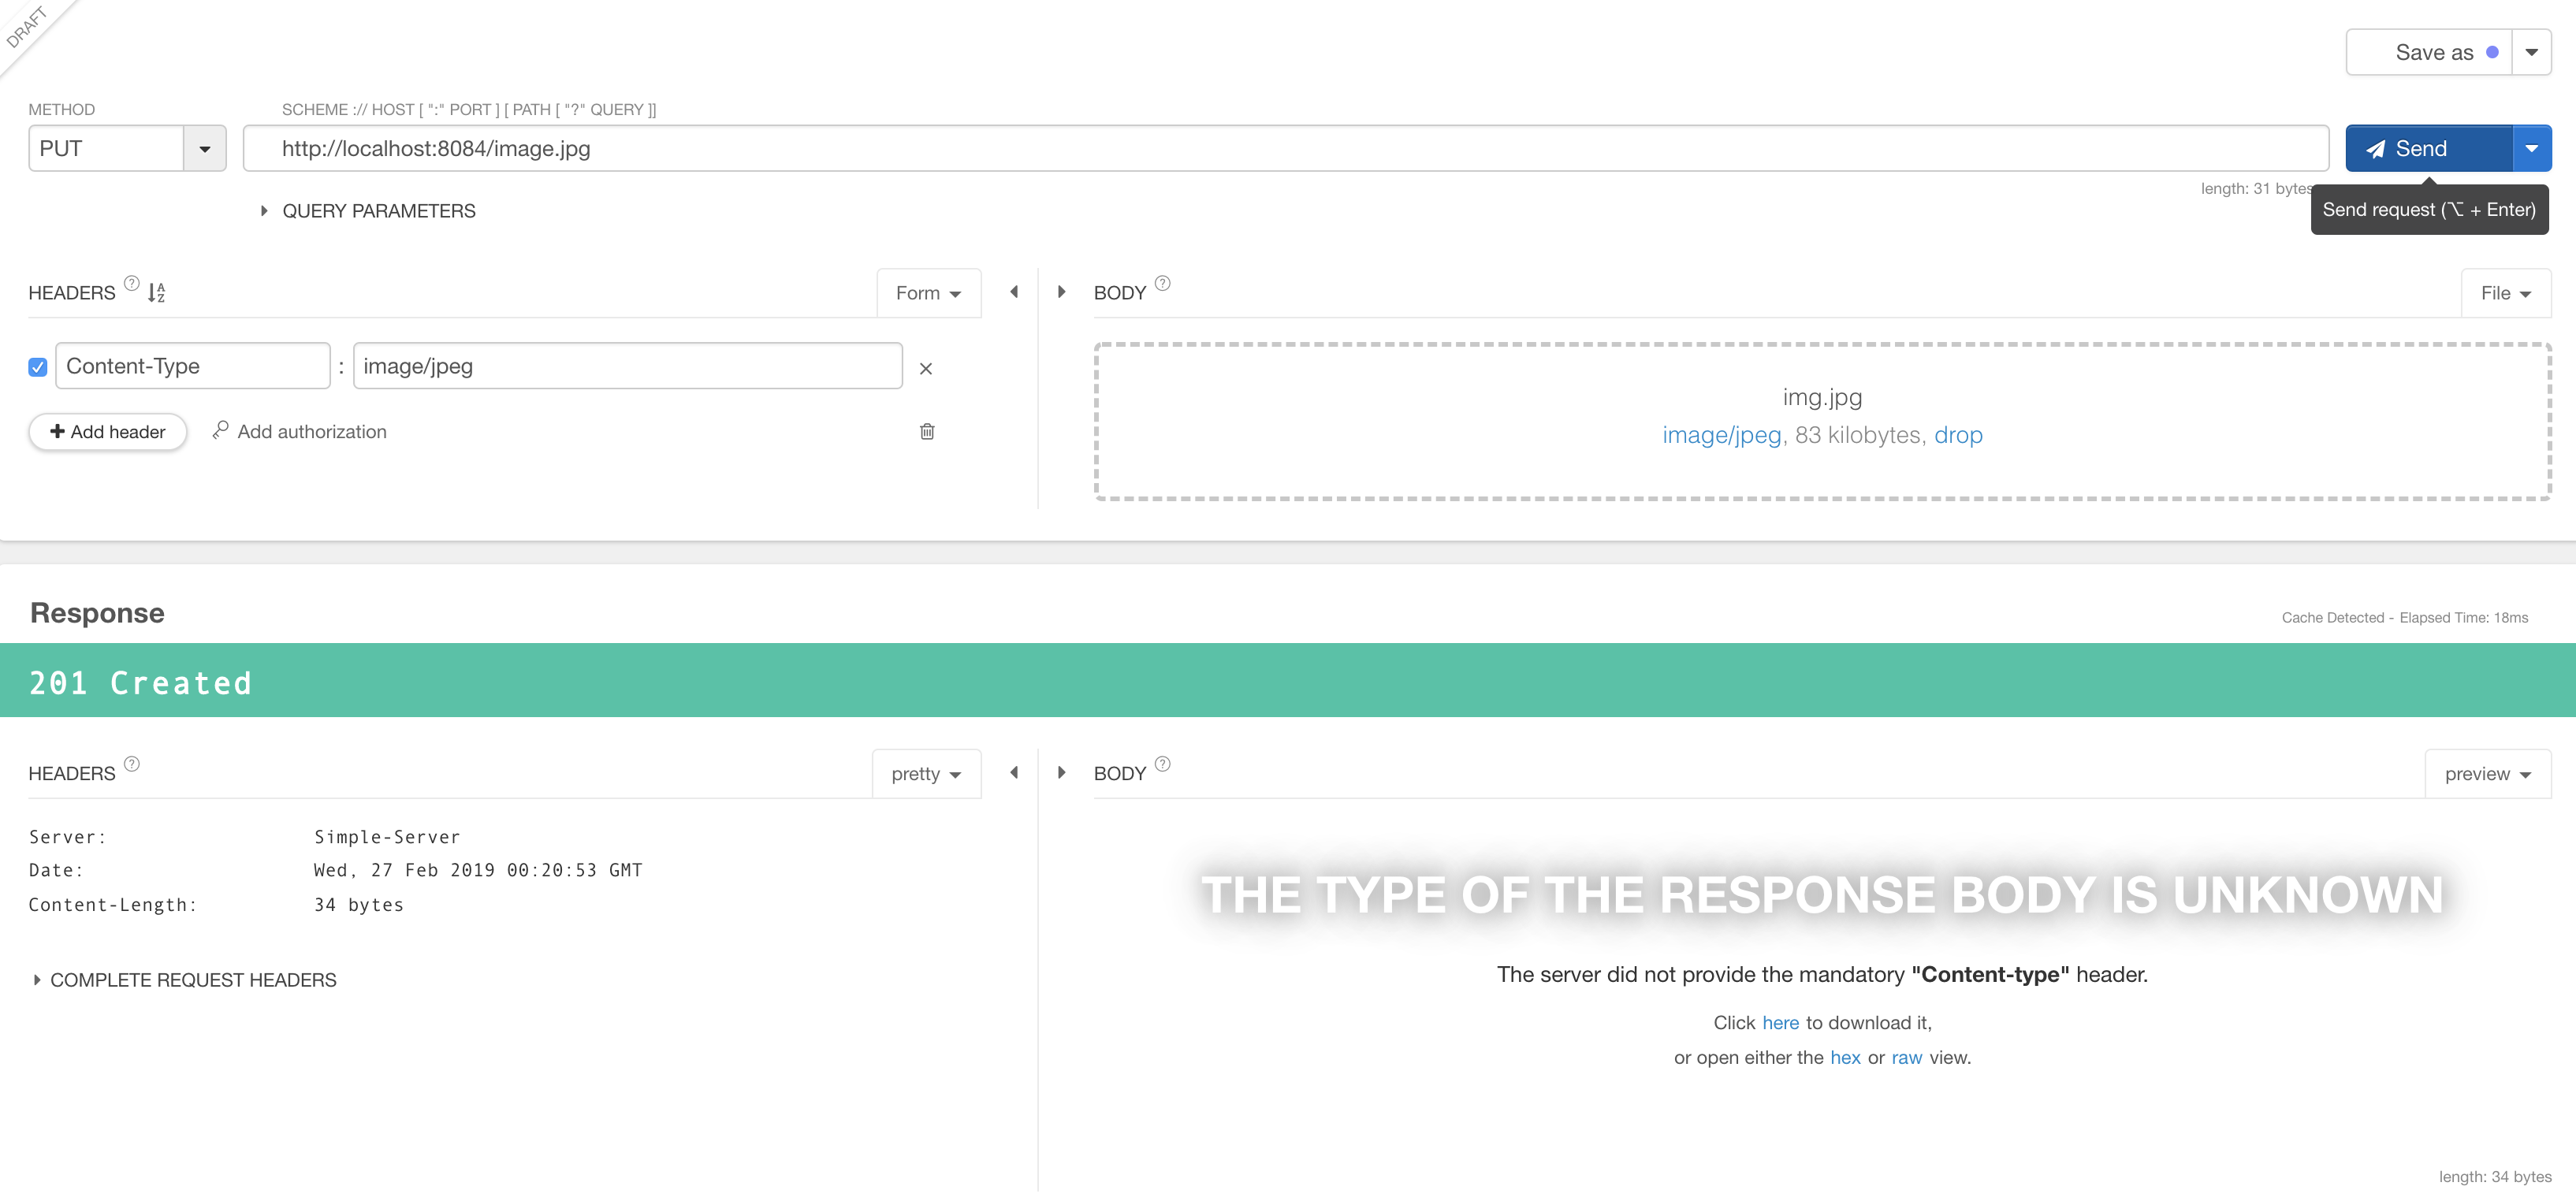Open the Form headers view dropdown
The height and width of the screenshot is (1201, 2576).
point(928,292)
